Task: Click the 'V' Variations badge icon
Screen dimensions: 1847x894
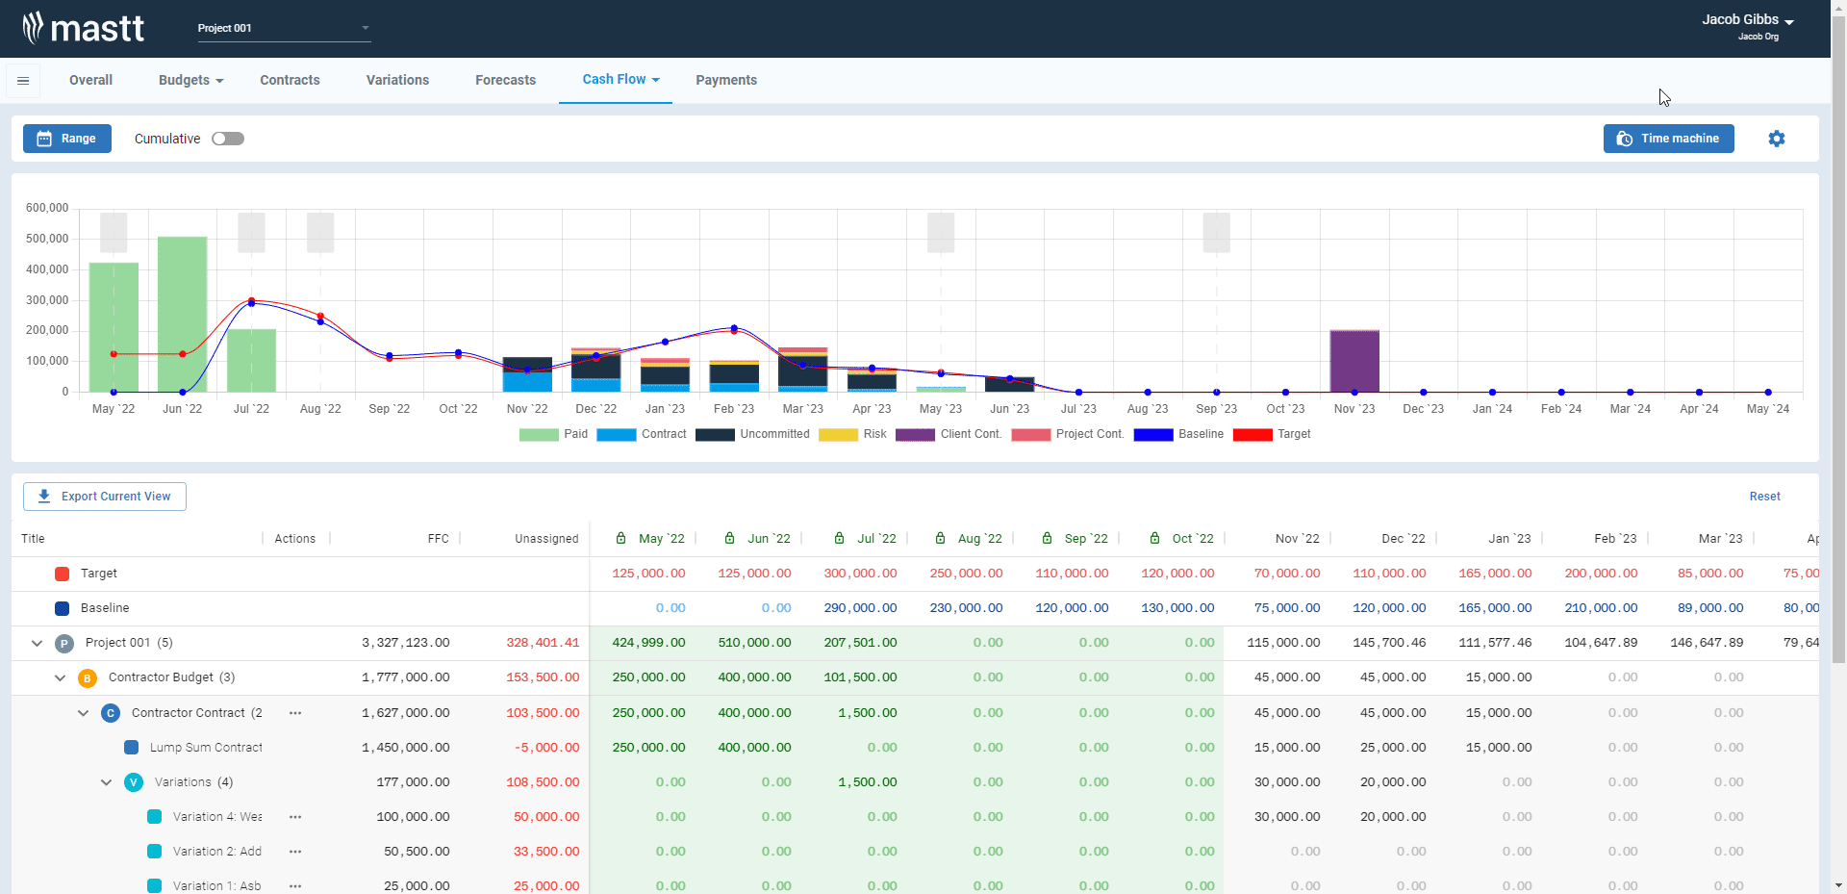Action: pos(134,782)
